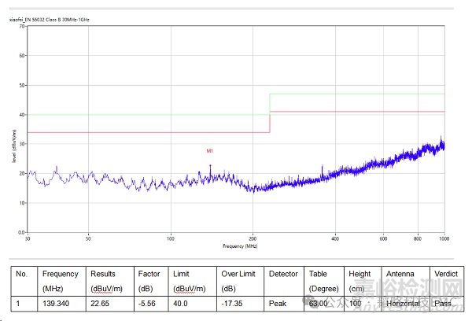Click the M1 marker on the spectrum trace
The width and height of the screenshot is (472, 321).
pyautogui.click(x=210, y=150)
